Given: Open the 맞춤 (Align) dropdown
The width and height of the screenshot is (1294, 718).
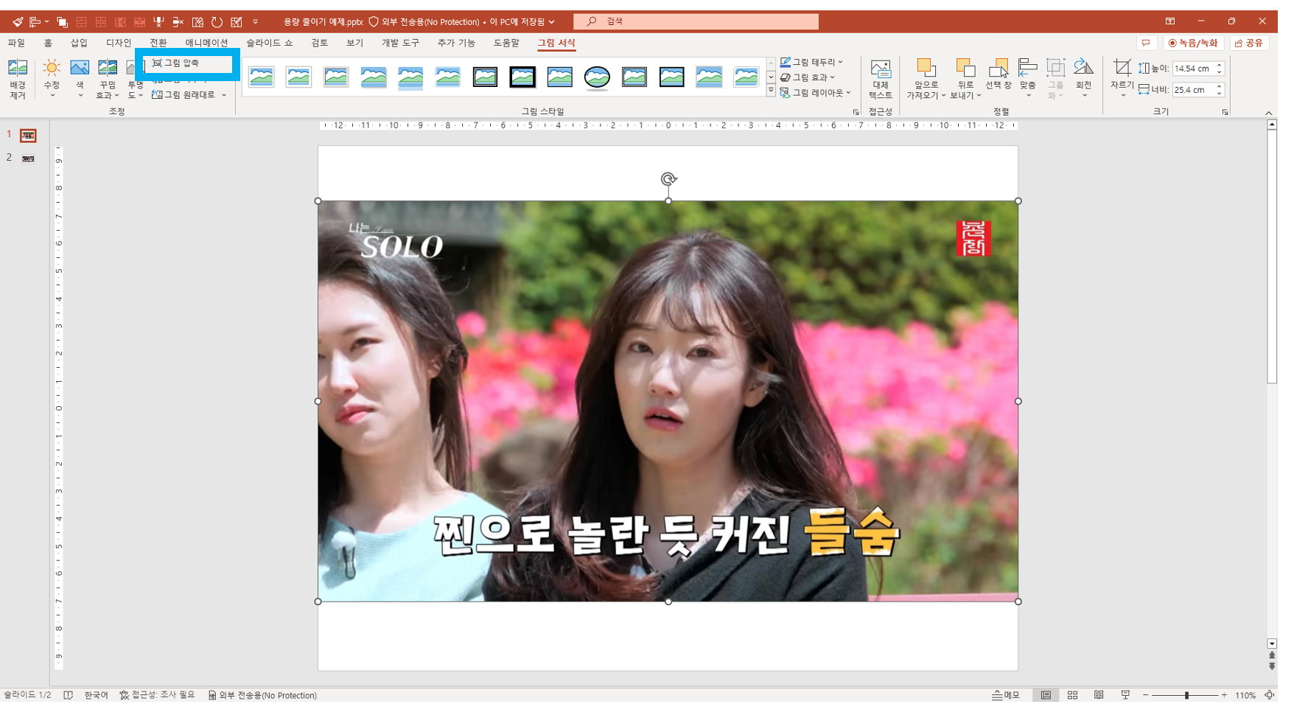Looking at the screenshot, I should click(x=1028, y=78).
